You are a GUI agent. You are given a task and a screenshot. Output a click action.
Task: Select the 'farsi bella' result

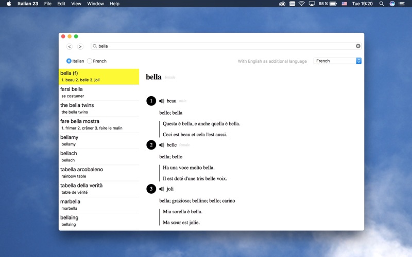click(99, 93)
